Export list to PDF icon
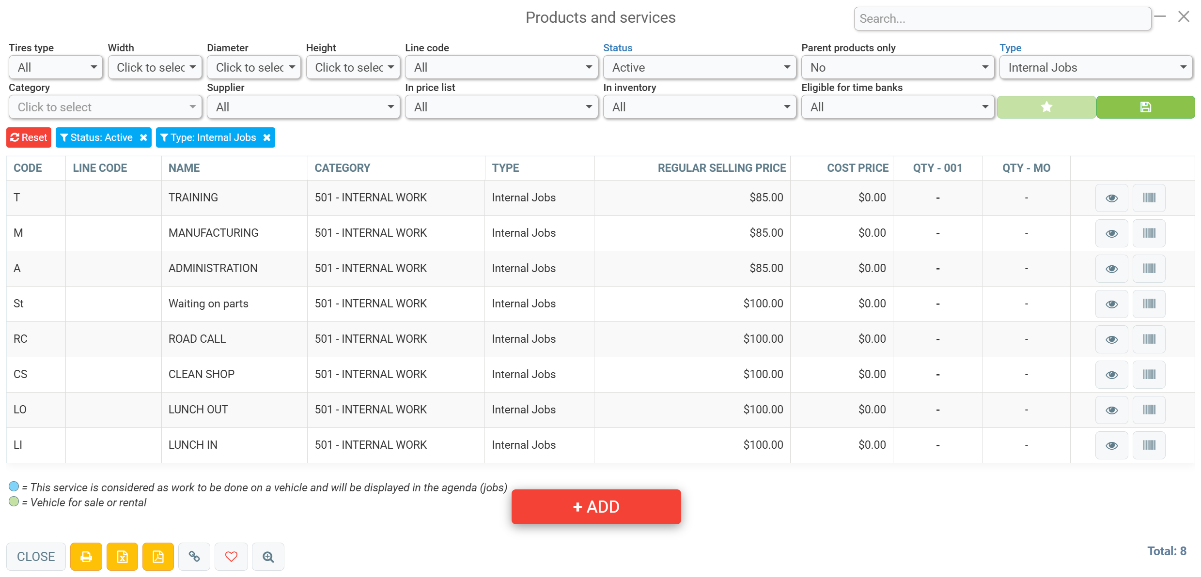 [158, 557]
